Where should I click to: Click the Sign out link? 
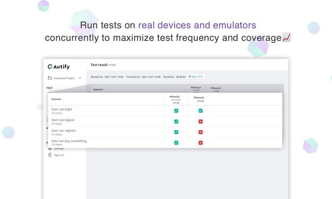point(59,155)
